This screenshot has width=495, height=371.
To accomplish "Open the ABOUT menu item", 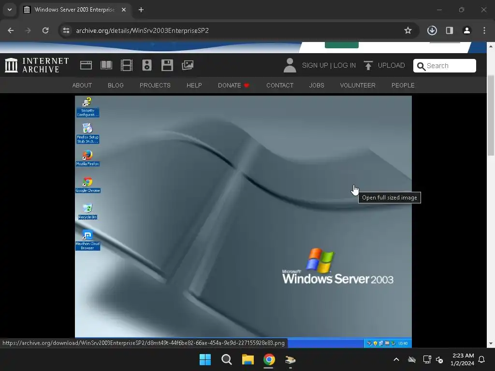I will 82,85.
